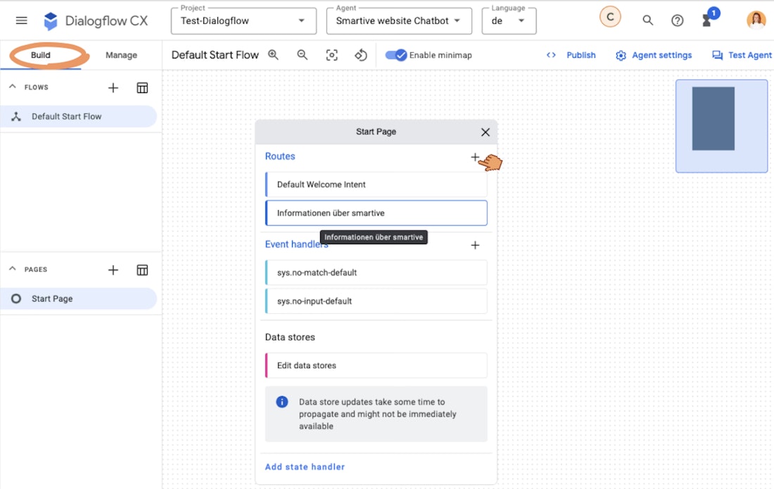Image resolution: width=774 pixels, height=489 pixels.
Task: Open the Language dropdown showing de
Action: [509, 20]
